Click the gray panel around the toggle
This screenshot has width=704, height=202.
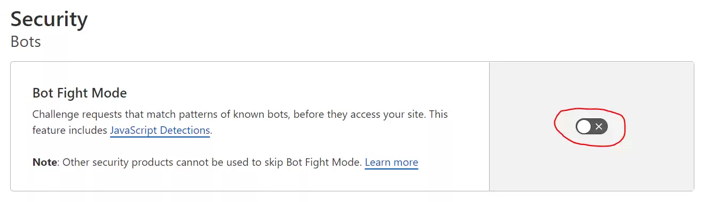(591, 126)
